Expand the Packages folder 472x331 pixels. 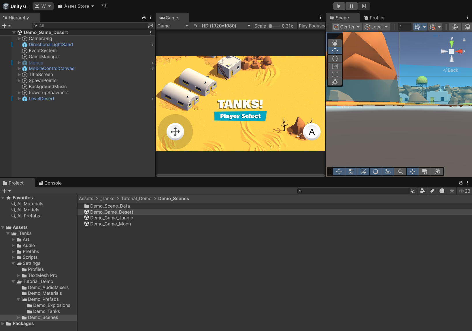(x=3, y=324)
